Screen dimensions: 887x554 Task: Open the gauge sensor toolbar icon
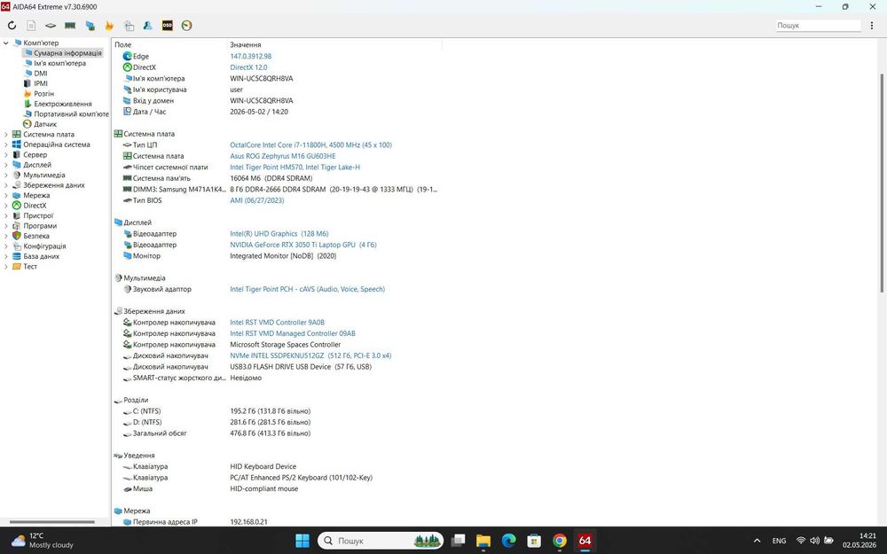[x=186, y=26]
